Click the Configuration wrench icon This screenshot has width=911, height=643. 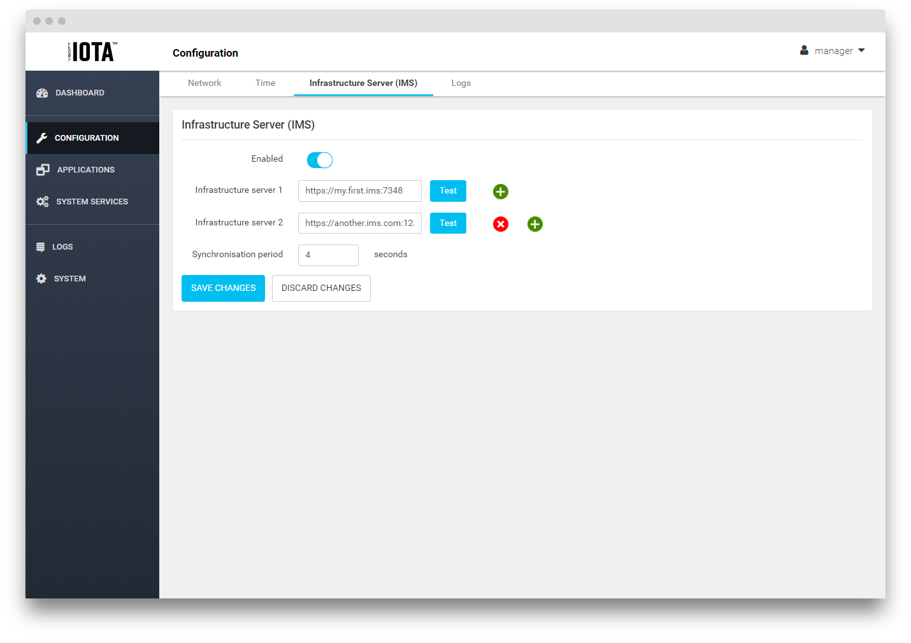point(42,138)
